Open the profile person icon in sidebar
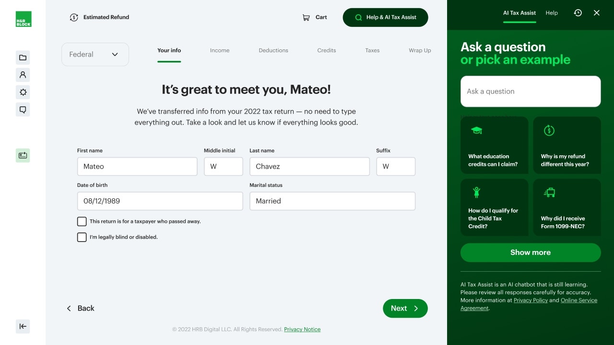 point(23,75)
